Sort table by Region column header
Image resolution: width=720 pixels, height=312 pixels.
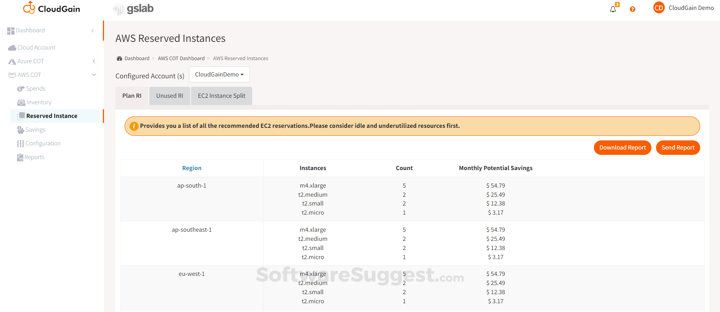click(192, 168)
